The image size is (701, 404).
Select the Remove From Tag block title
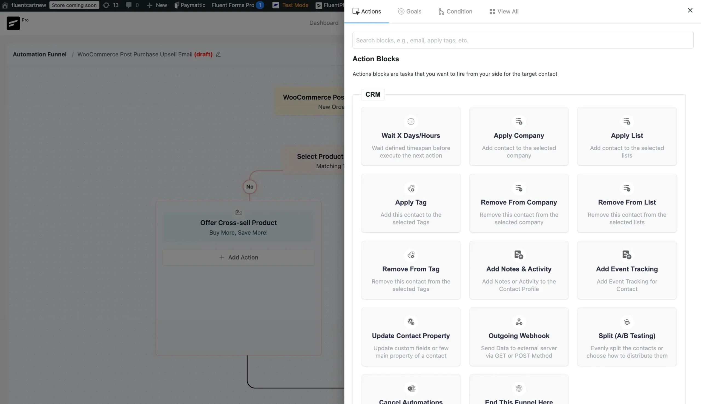[411, 269]
